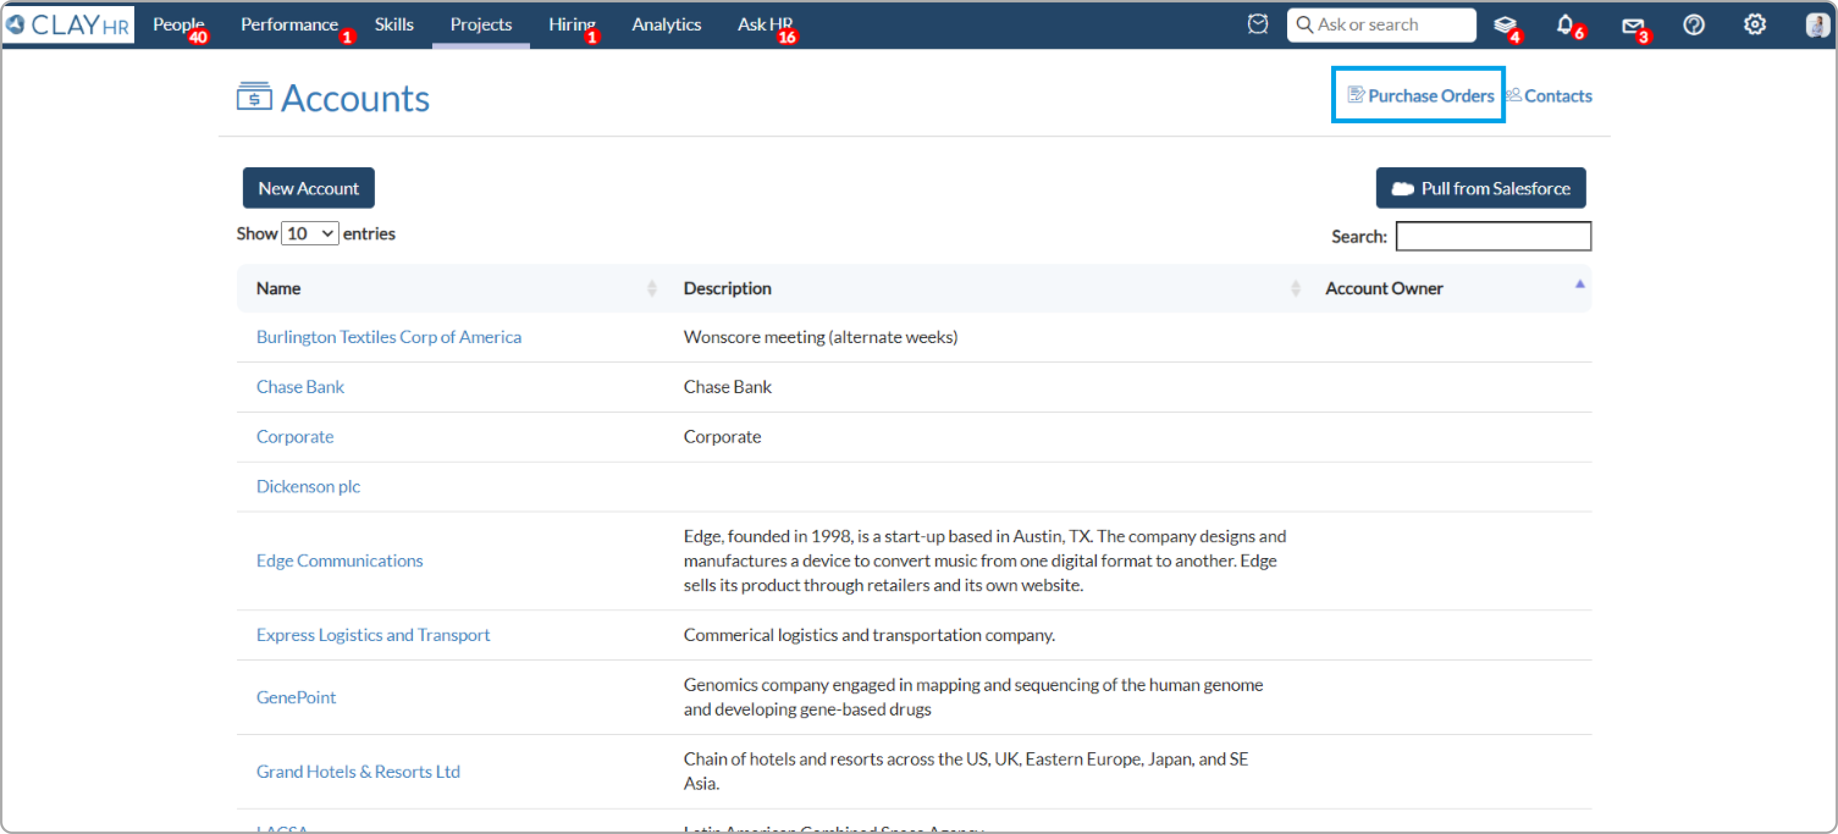Open the notifications bell icon
The height and width of the screenshot is (834, 1838).
tap(1565, 25)
